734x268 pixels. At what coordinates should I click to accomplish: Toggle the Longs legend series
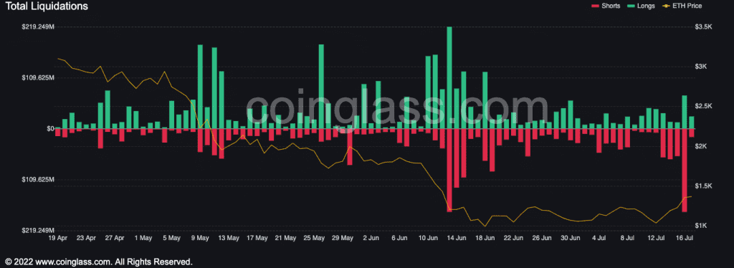click(x=640, y=6)
